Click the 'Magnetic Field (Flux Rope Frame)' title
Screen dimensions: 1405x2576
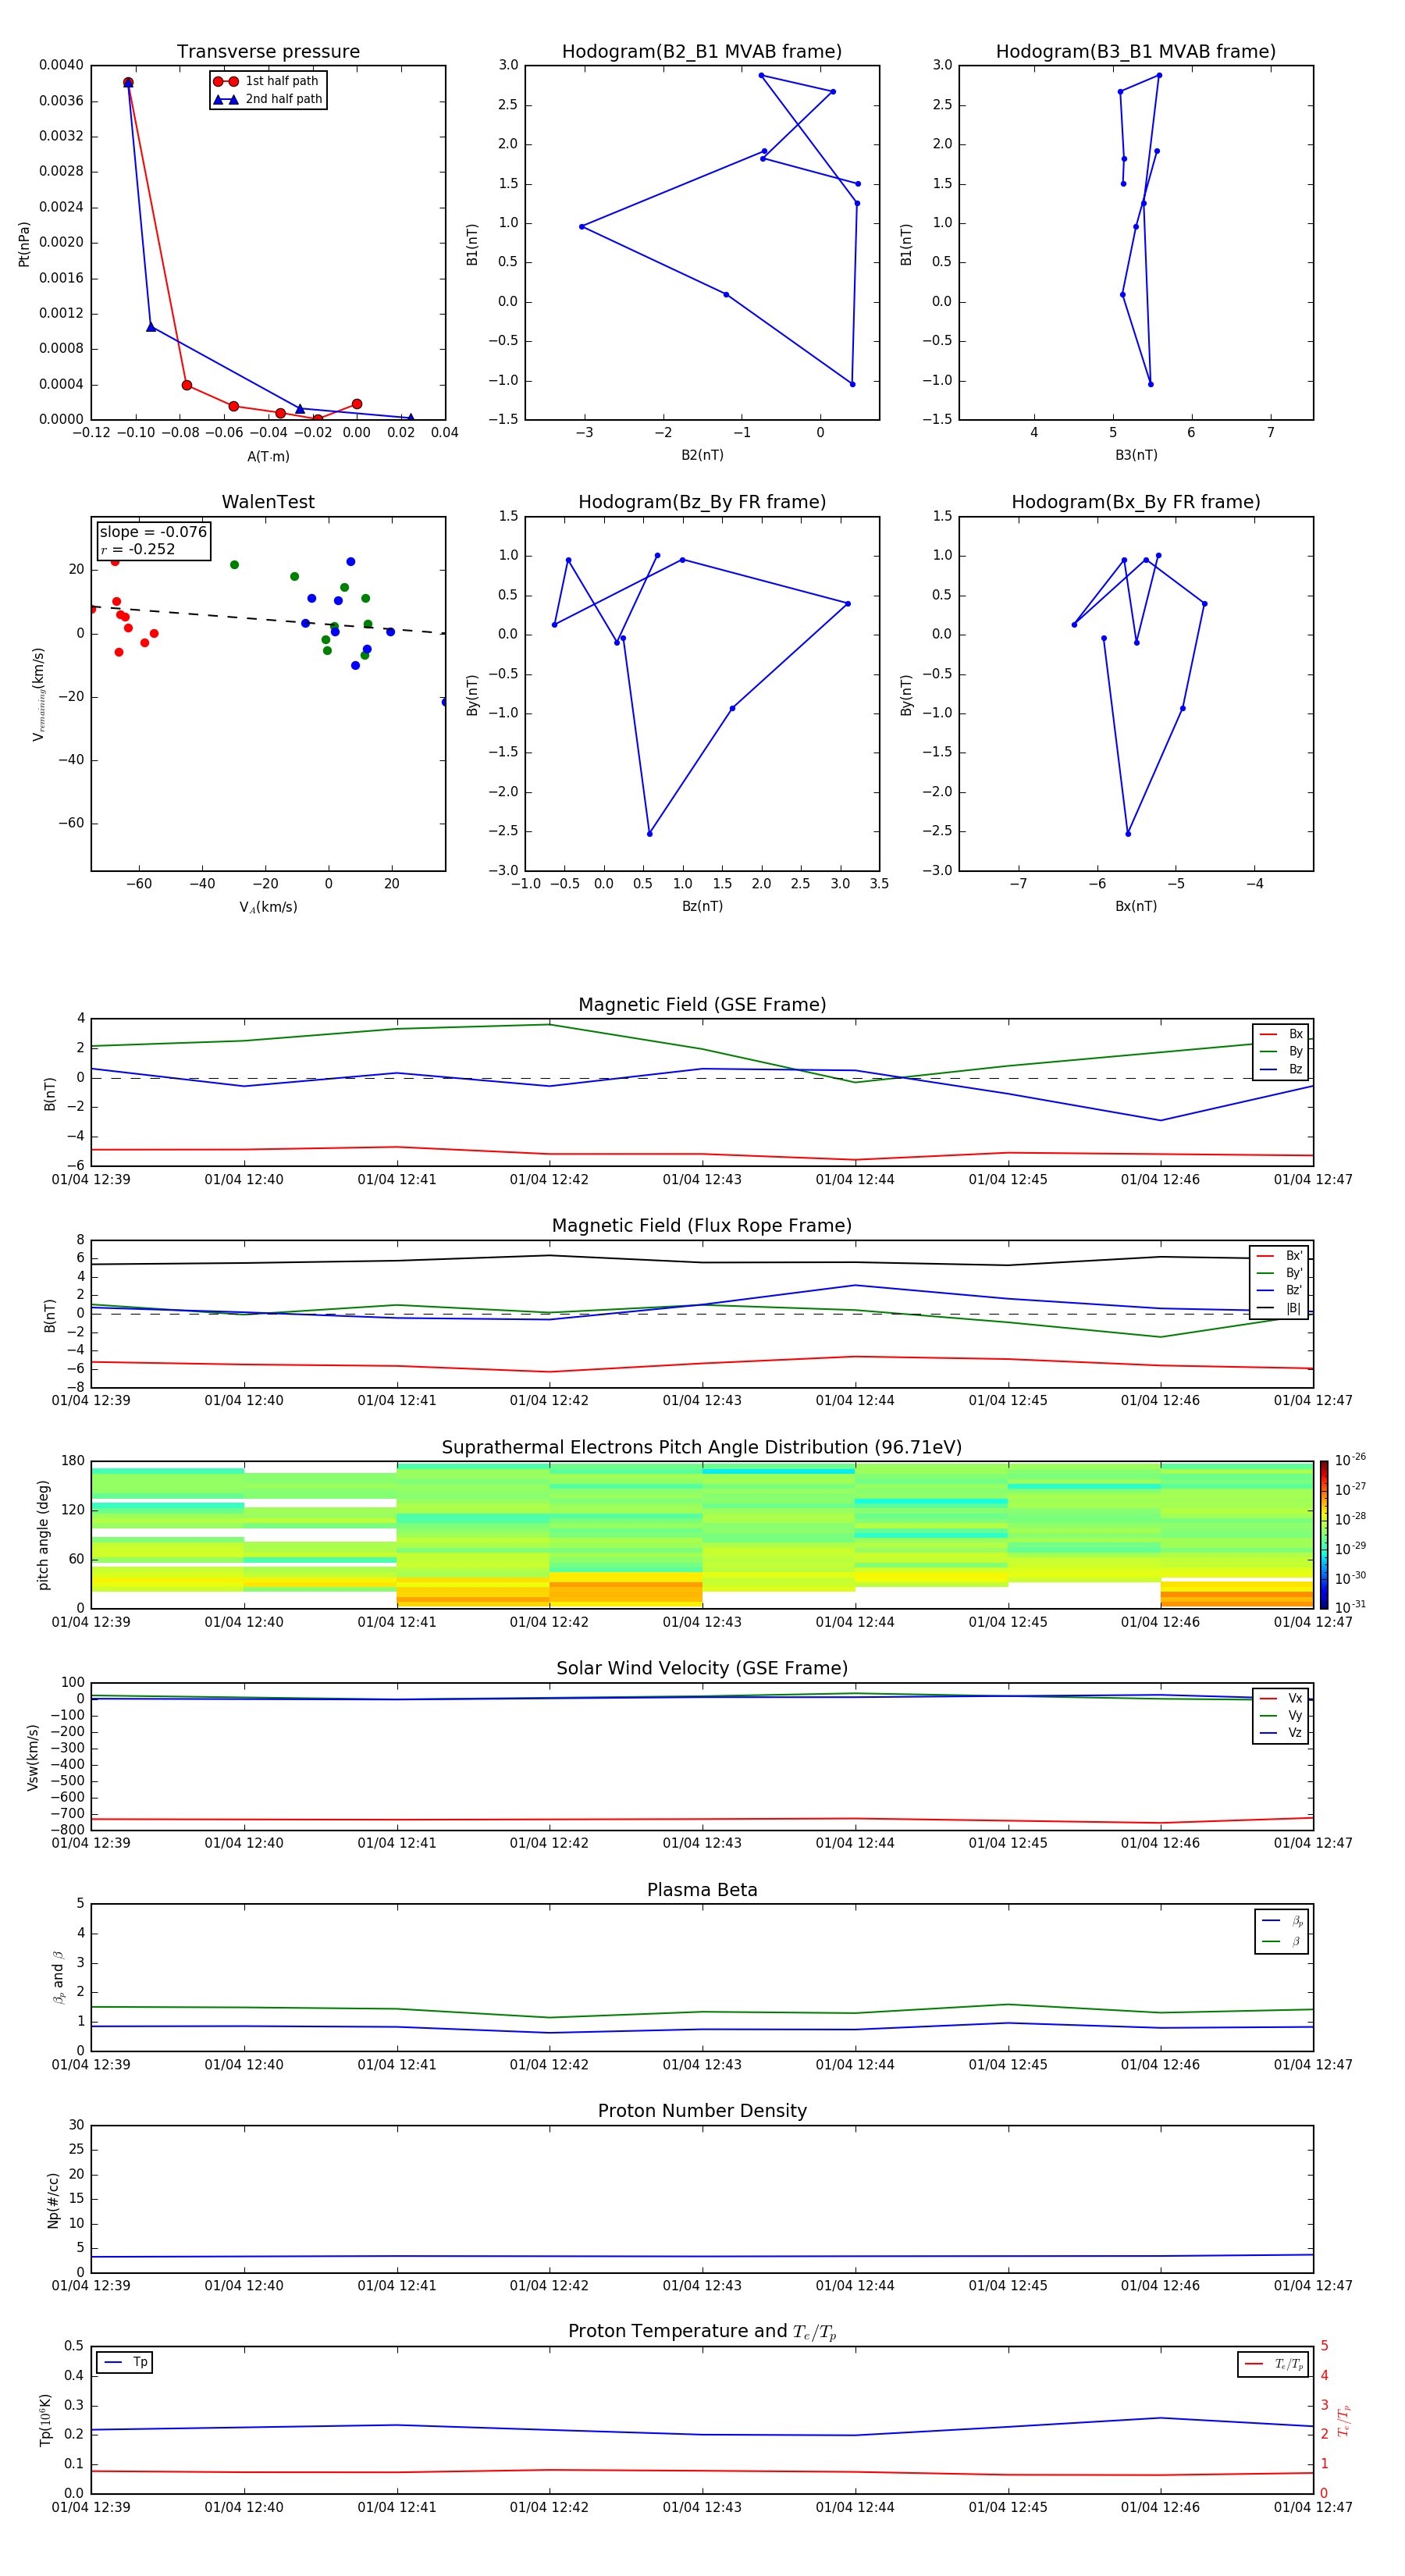coord(702,1226)
